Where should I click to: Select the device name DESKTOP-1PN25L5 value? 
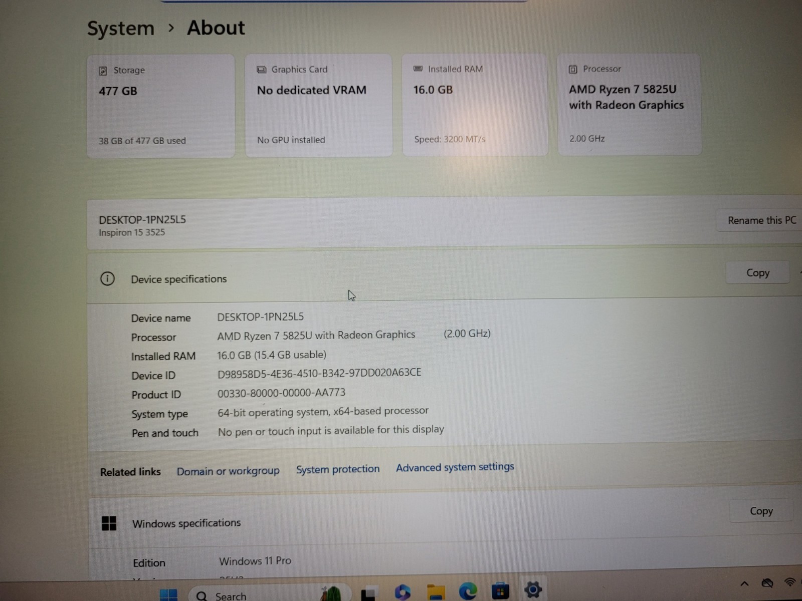click(x=260, y=317)
